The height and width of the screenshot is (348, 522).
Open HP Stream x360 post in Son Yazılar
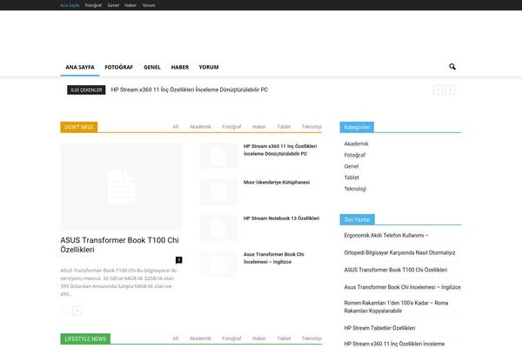coord(394,344)
